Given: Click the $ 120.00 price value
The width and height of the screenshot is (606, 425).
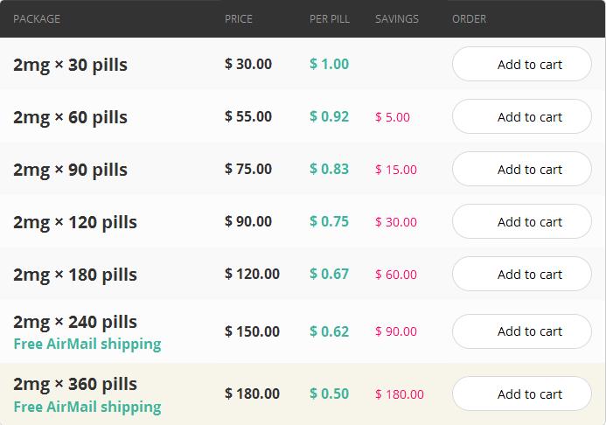Looking at the screenshot, I should click(x=252, y=274).
